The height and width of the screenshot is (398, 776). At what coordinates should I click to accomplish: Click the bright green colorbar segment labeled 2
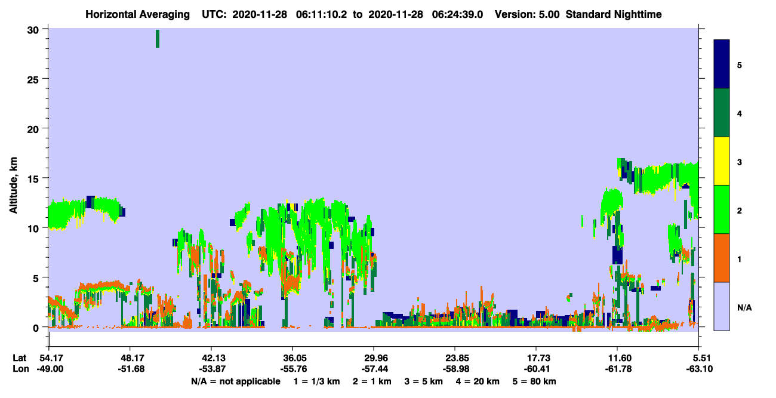point(722,209)
